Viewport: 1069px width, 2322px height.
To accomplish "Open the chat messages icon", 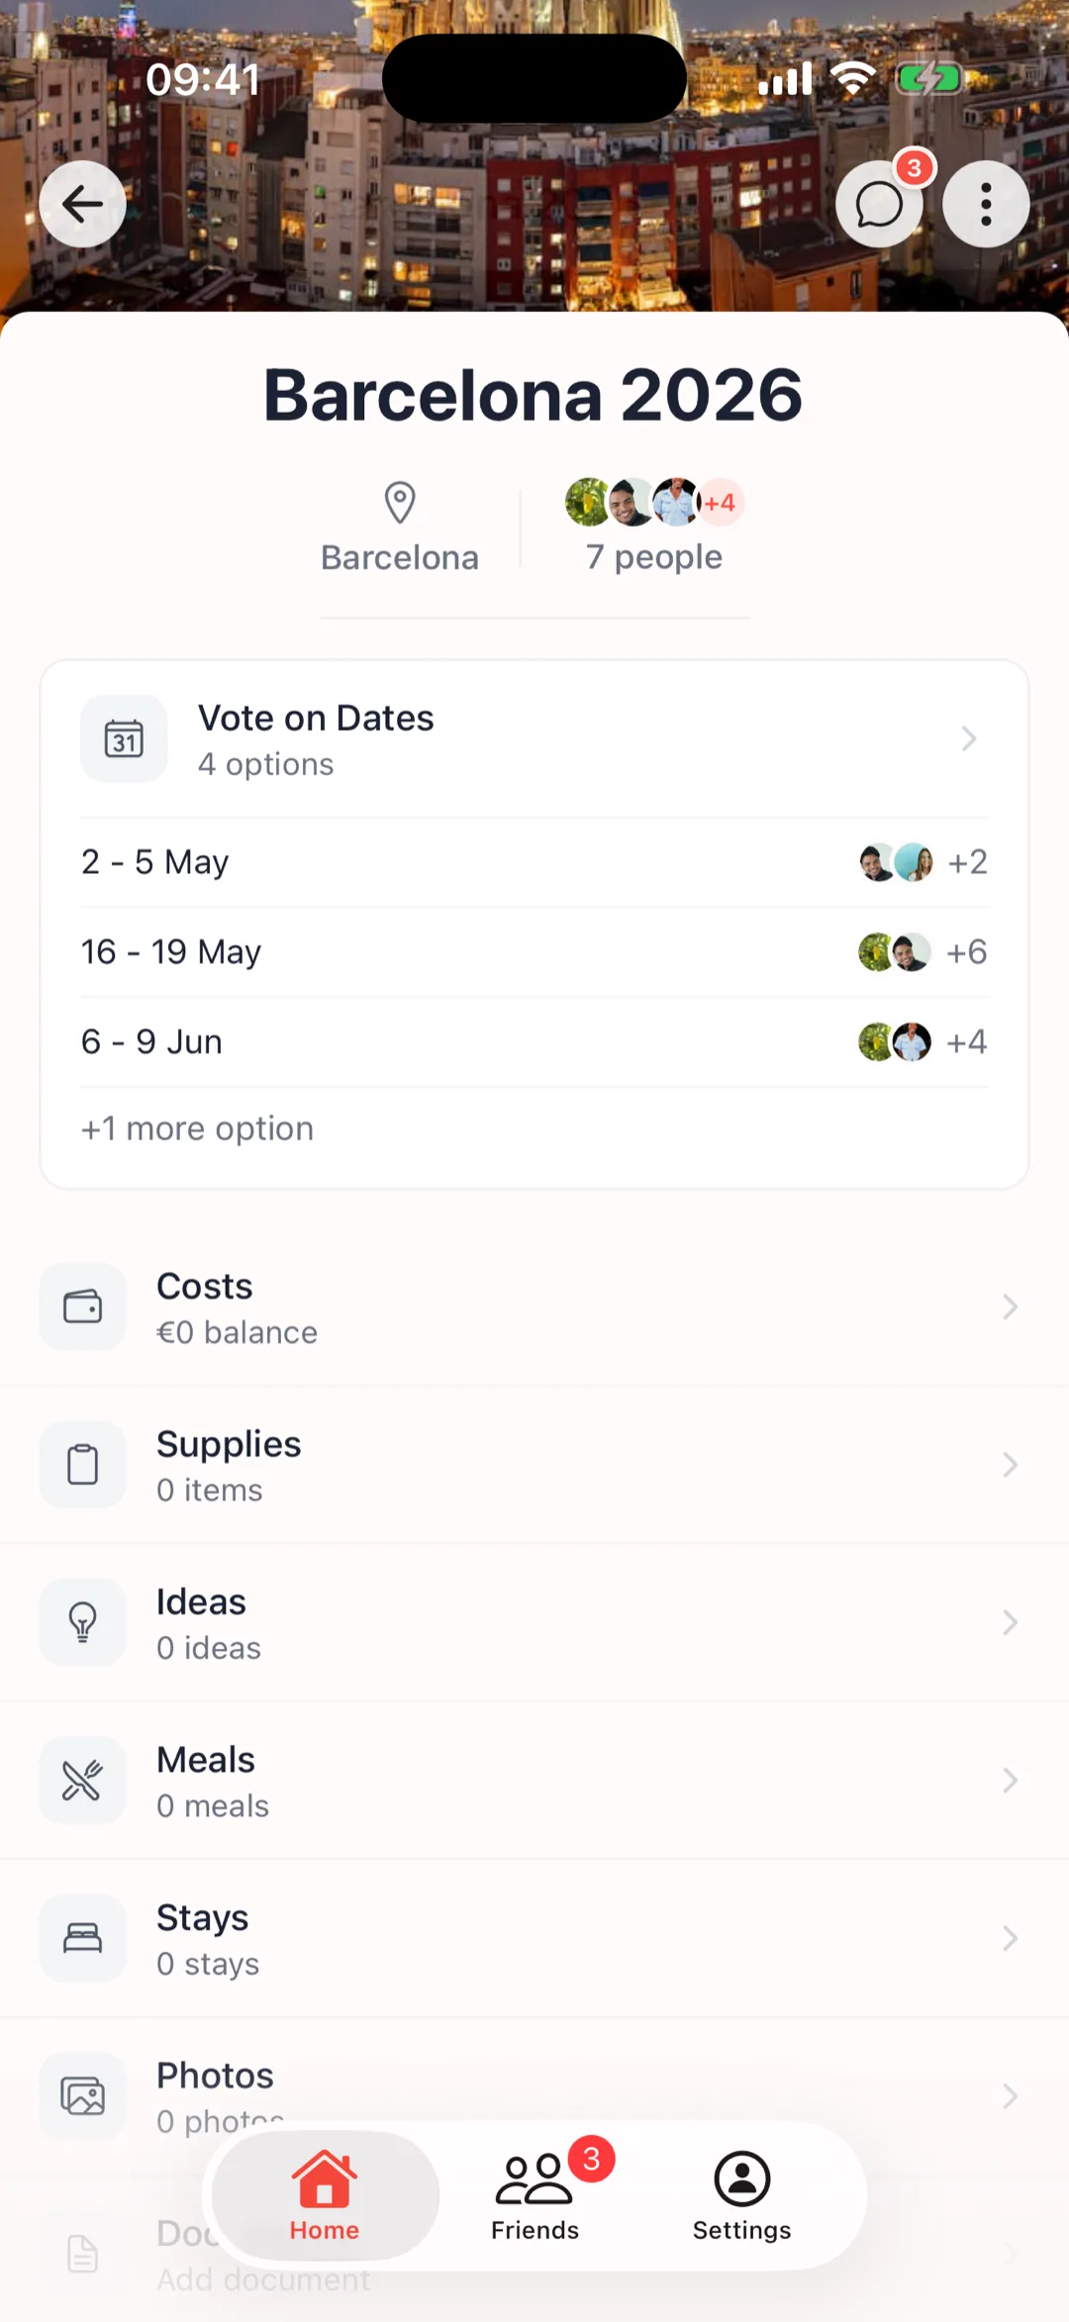I will tap(879, 205).
